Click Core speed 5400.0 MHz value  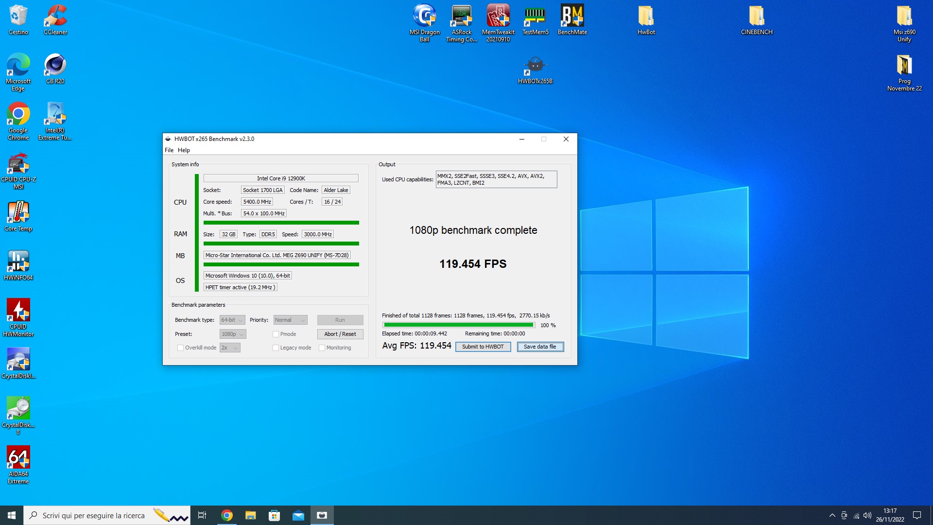pos(257,202)
